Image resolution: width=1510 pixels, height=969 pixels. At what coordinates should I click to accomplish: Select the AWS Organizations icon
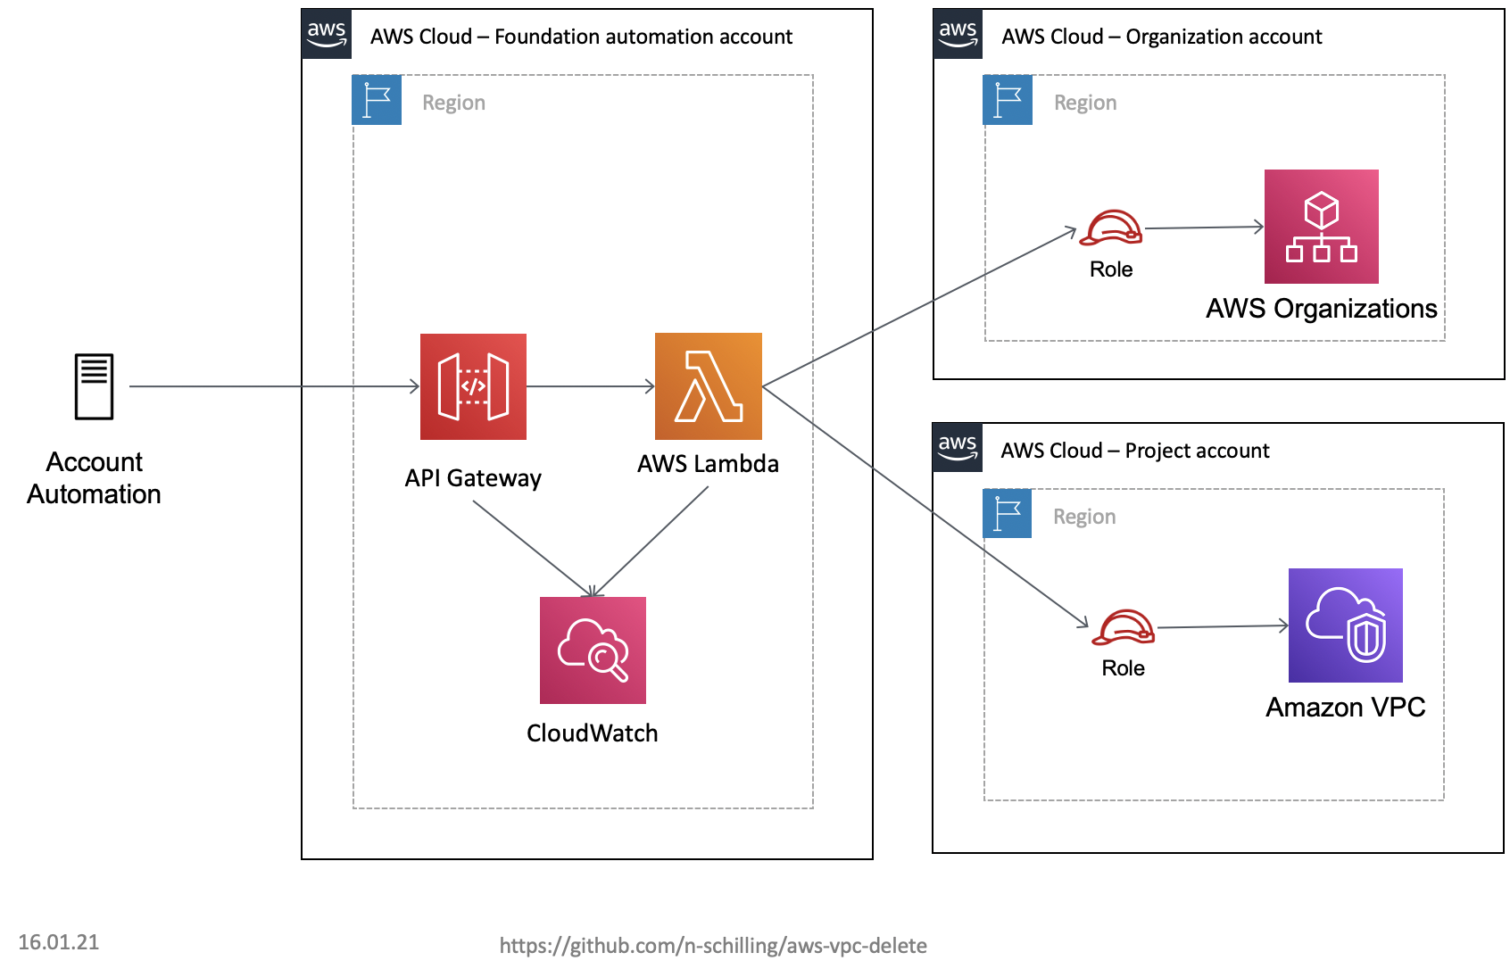pyautogui.click(x=1322, y=227)
